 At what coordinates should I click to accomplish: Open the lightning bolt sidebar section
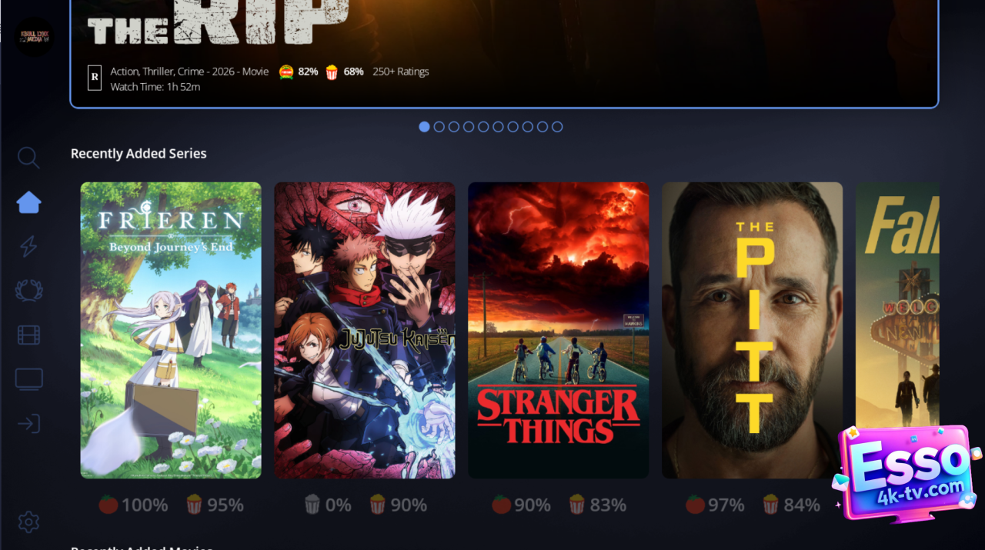click(28, 246)
